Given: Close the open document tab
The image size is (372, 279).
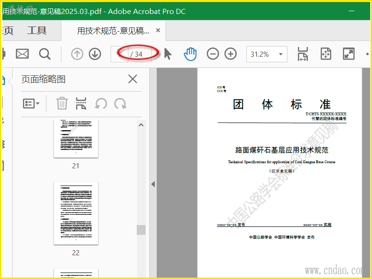Looking at the screenshot, I should point(158,30).
